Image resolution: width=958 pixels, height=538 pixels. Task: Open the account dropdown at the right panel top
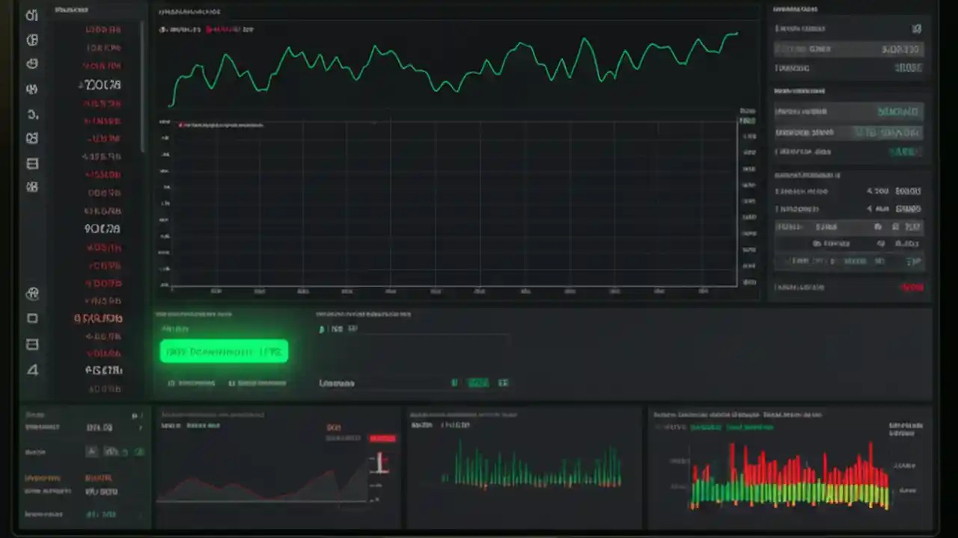click(x=917, y=29)
